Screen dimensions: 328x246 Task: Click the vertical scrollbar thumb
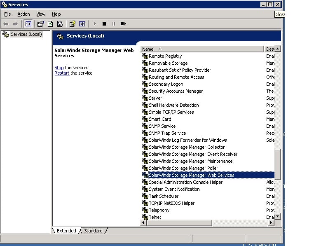click(278, 164)
